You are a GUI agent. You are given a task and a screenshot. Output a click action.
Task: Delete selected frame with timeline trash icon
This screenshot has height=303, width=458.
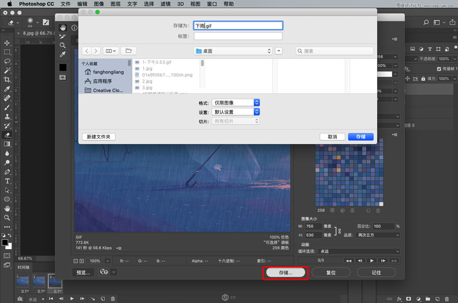pos(113,299)
